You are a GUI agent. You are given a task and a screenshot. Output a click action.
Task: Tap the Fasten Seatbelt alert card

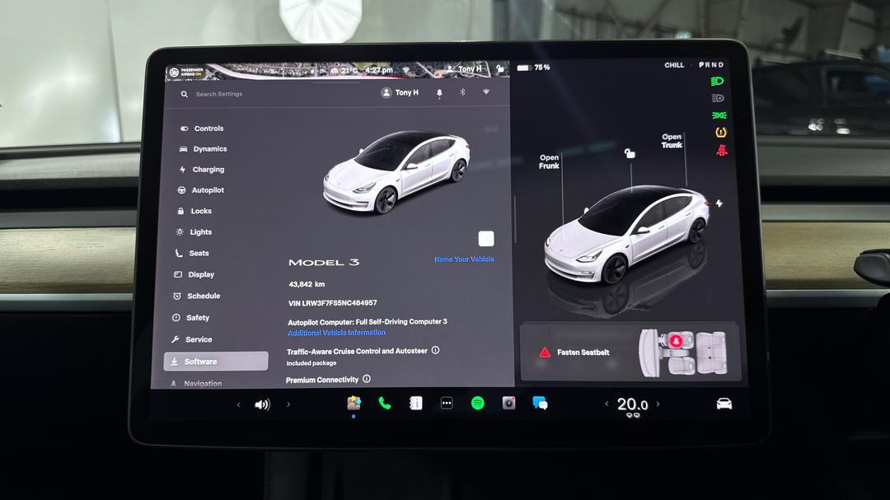[x=630, y=352]
